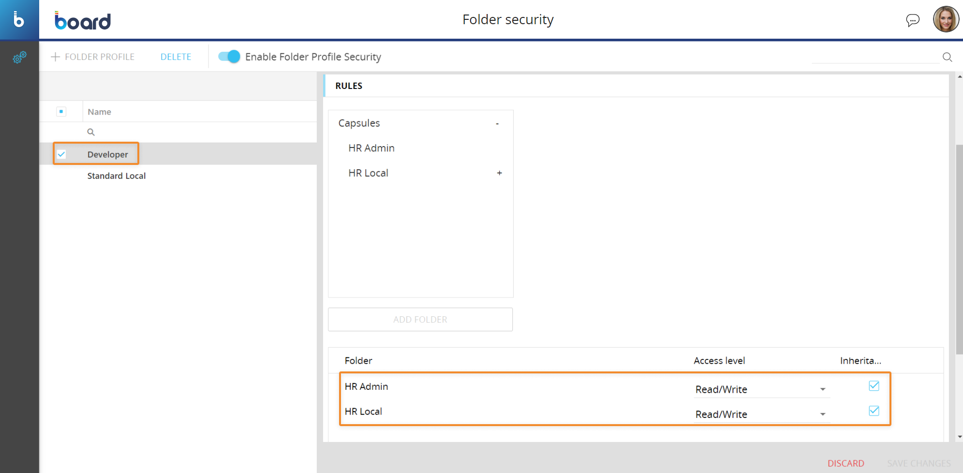Open the system administration gears icon
963x473 pixels.
tap(19, 58)
